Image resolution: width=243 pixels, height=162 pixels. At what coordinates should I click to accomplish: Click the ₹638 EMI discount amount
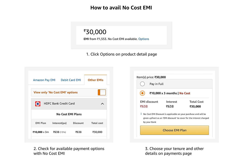tap(144, 106)
